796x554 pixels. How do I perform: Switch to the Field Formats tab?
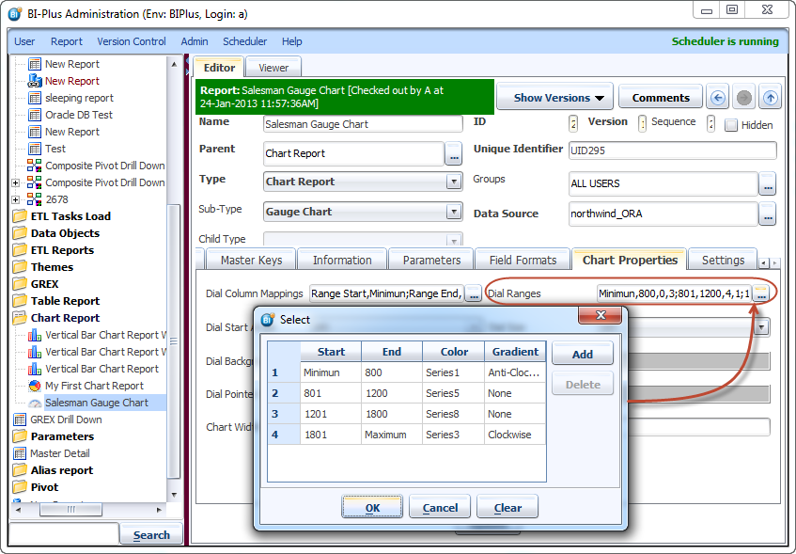tap(523, 260)
